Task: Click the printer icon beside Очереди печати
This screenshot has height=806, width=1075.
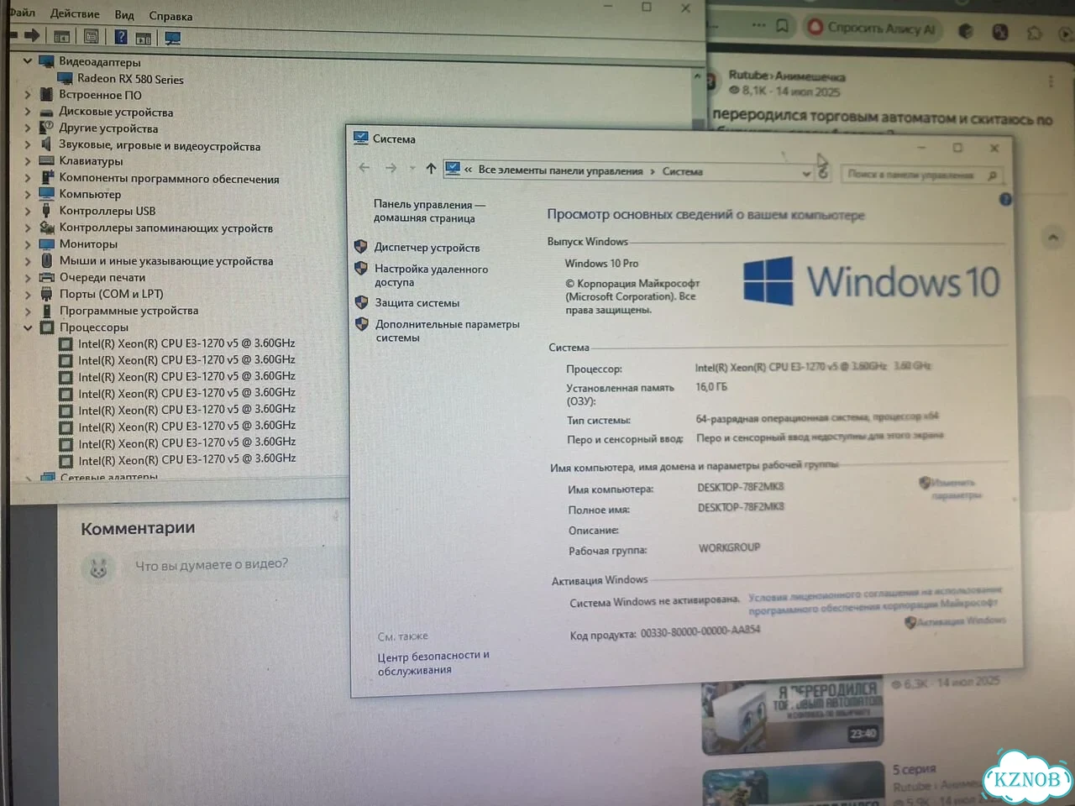Action: click(46, 277)
